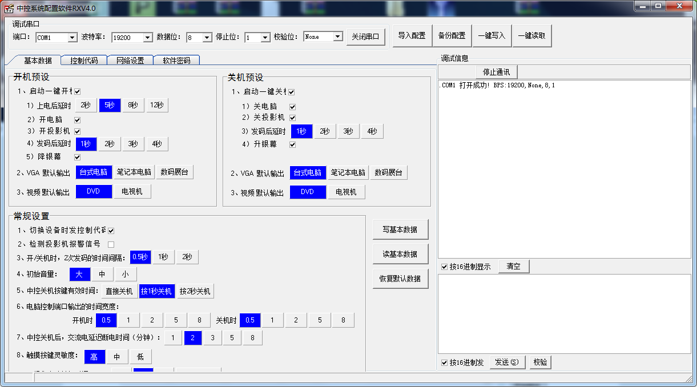Choose 笔记本电脑 in 开机预设 VGA output

134,172
